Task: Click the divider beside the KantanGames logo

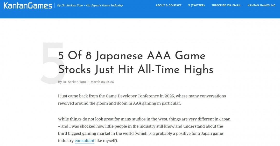Action: [x=54, y=5]
